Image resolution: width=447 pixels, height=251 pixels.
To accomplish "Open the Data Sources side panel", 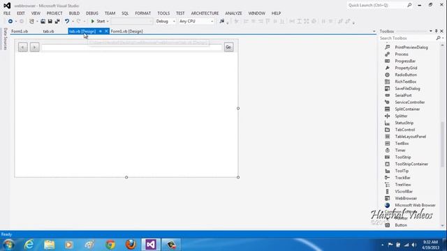I will pyautogui.click(x=5, y=39).
